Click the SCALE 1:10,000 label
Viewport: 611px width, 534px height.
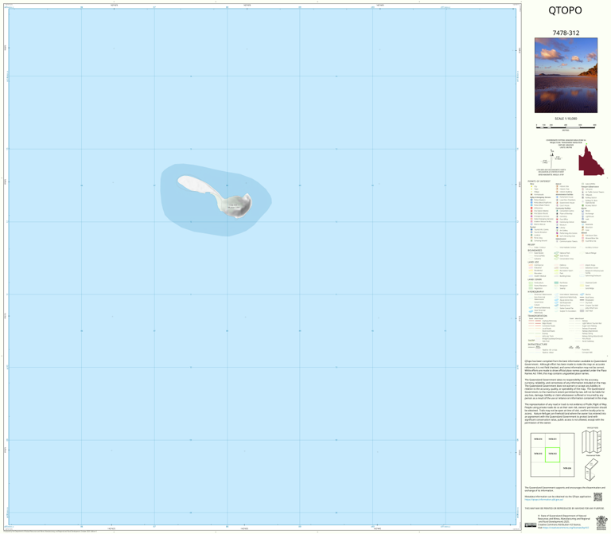tap(566, 119)
